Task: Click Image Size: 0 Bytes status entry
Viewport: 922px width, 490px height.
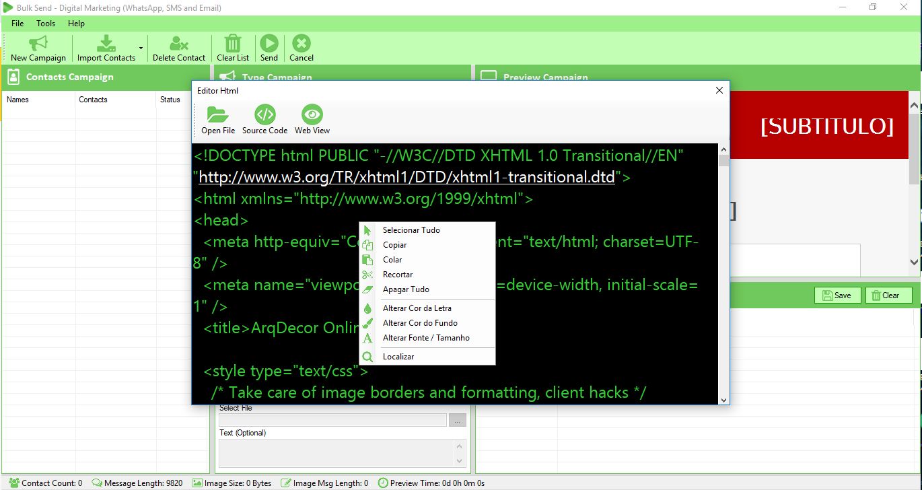Action: pyautogui.click(x=232, y=483)
